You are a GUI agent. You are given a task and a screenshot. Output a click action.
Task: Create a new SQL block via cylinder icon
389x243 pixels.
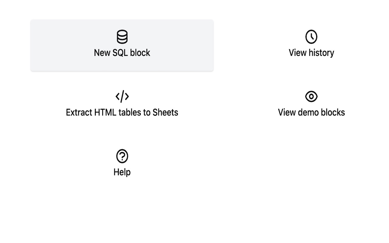[122, 37]
